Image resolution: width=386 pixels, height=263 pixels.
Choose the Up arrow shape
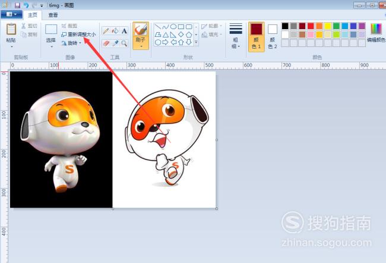coord(181,42)
